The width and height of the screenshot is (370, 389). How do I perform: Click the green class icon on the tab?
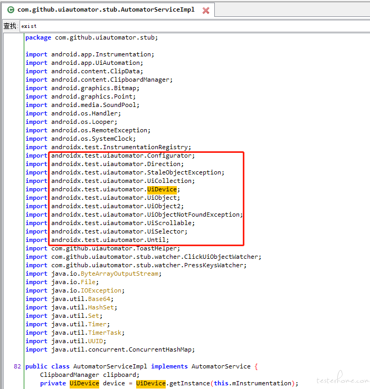coord(11,10)
